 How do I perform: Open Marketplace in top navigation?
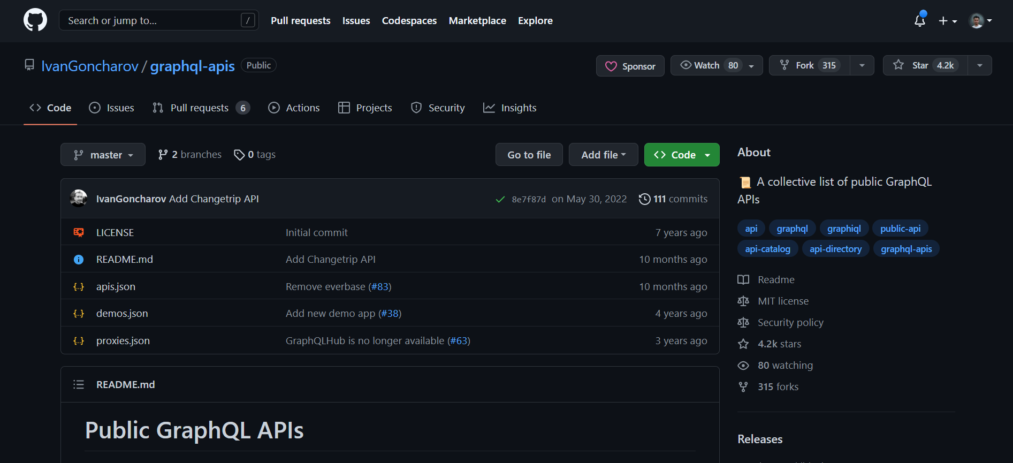tap(477, 20)
